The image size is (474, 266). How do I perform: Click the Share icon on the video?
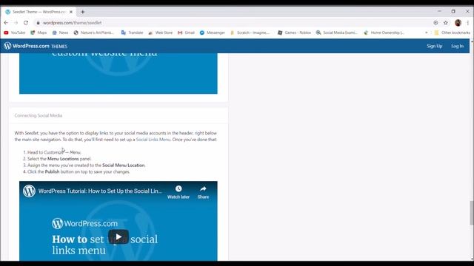(203, 192)
